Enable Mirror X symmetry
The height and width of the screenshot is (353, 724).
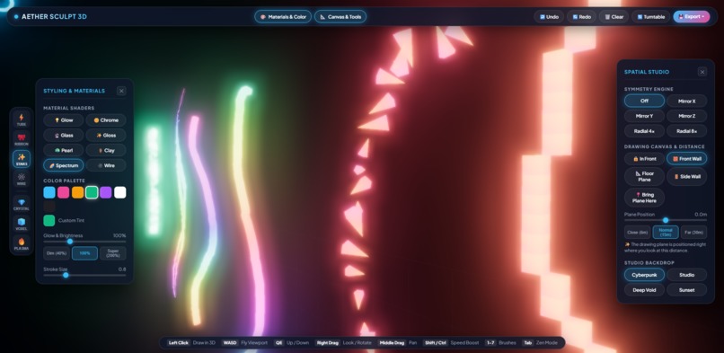tap(686, 101)
